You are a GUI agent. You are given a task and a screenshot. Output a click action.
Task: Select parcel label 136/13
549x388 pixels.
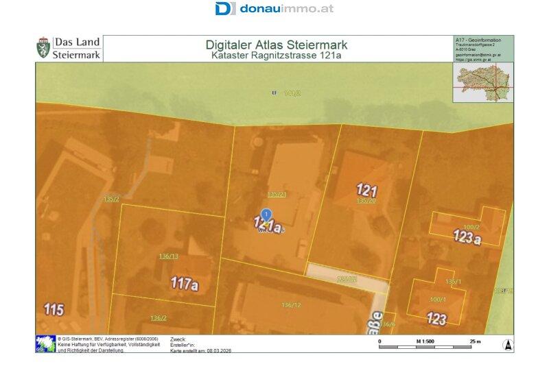[169, 256]
